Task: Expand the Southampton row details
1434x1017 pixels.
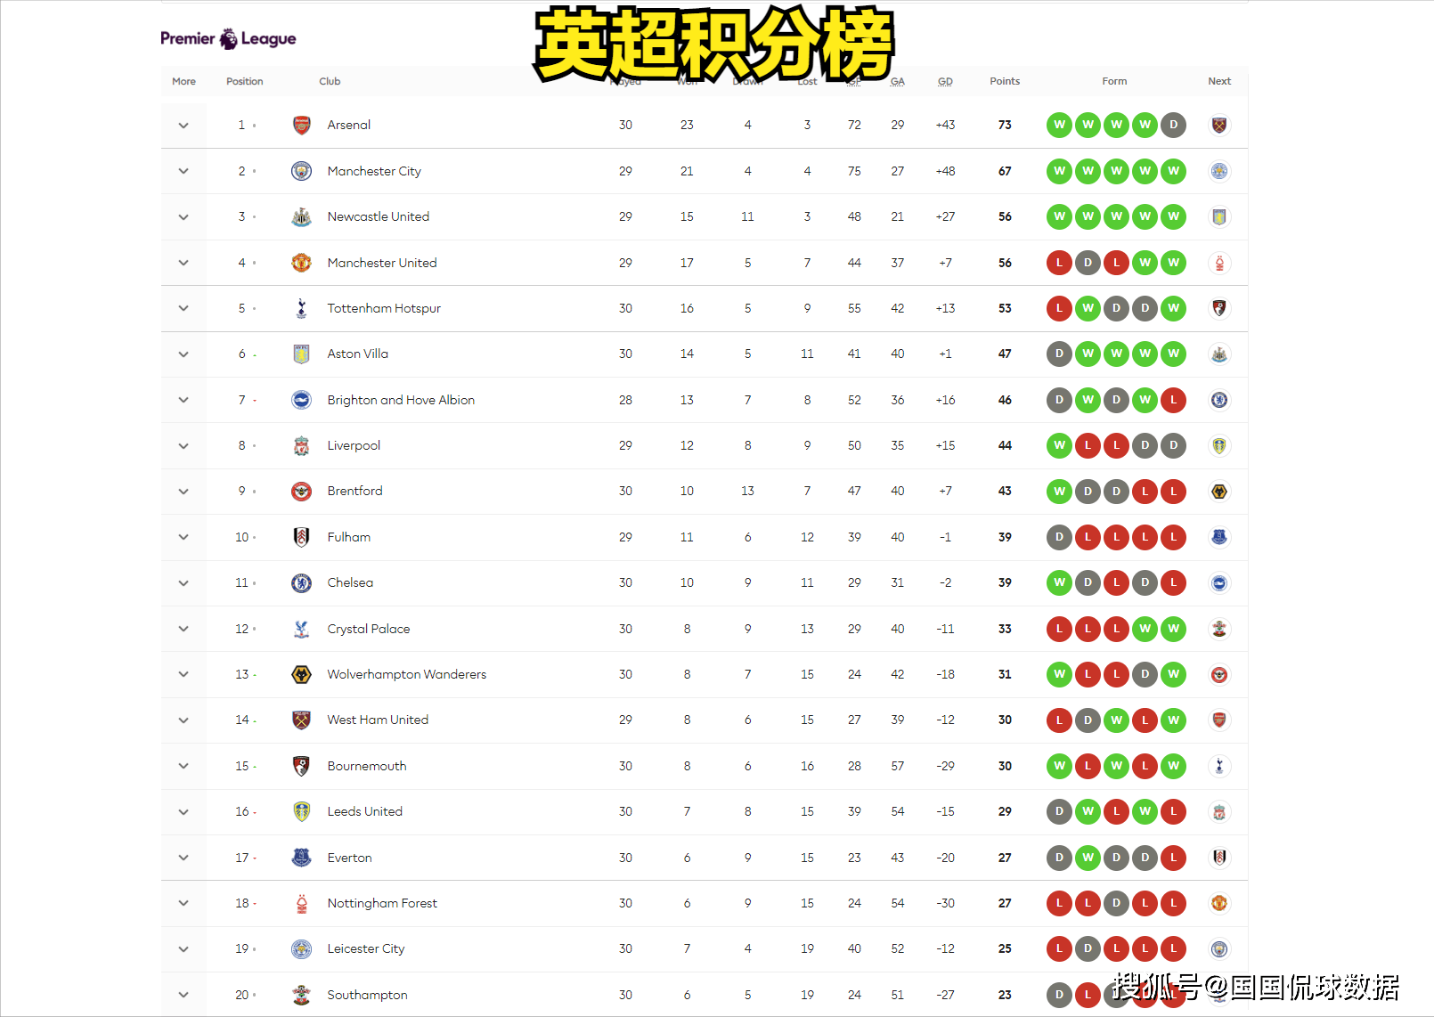Action: (183, 995)
